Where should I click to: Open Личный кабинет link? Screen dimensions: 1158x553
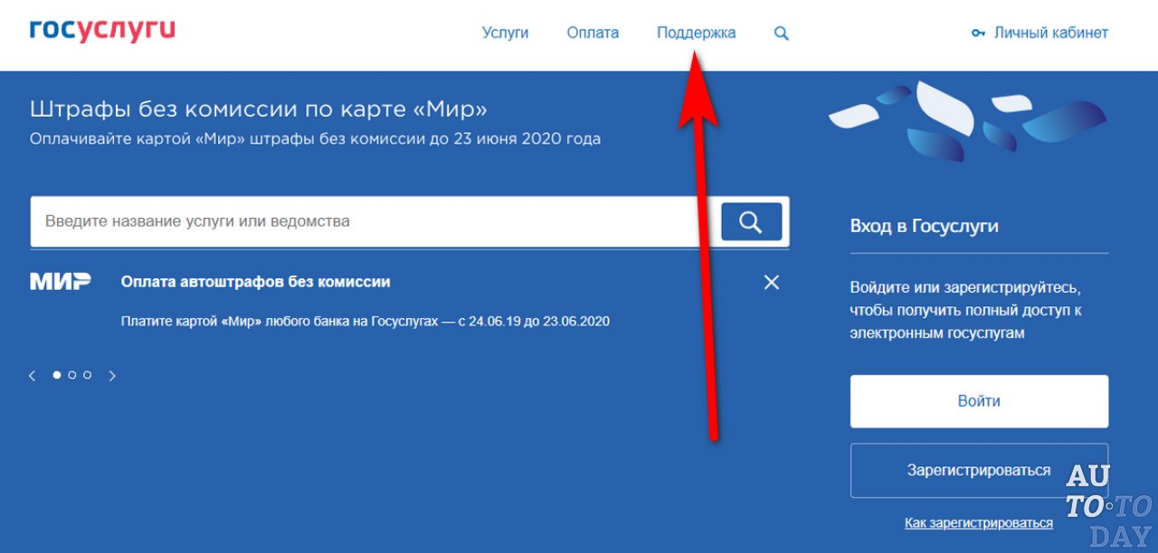click(1050, 33)
